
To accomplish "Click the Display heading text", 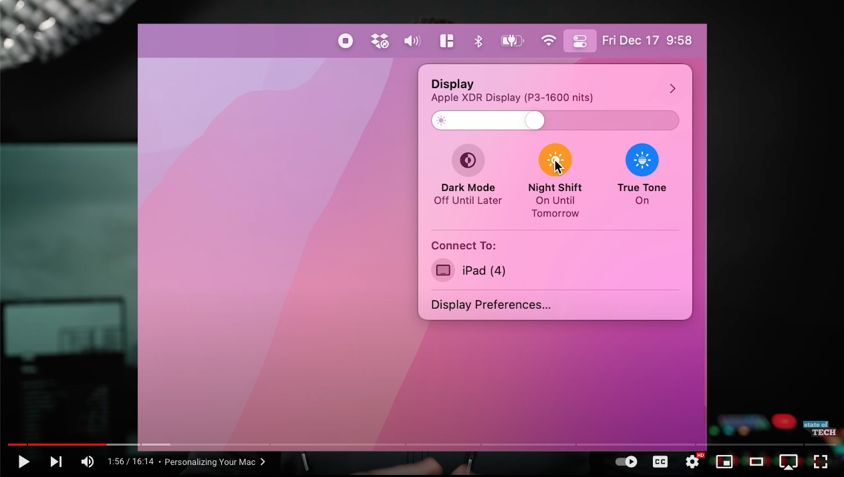I will click(x=452, y=84).
